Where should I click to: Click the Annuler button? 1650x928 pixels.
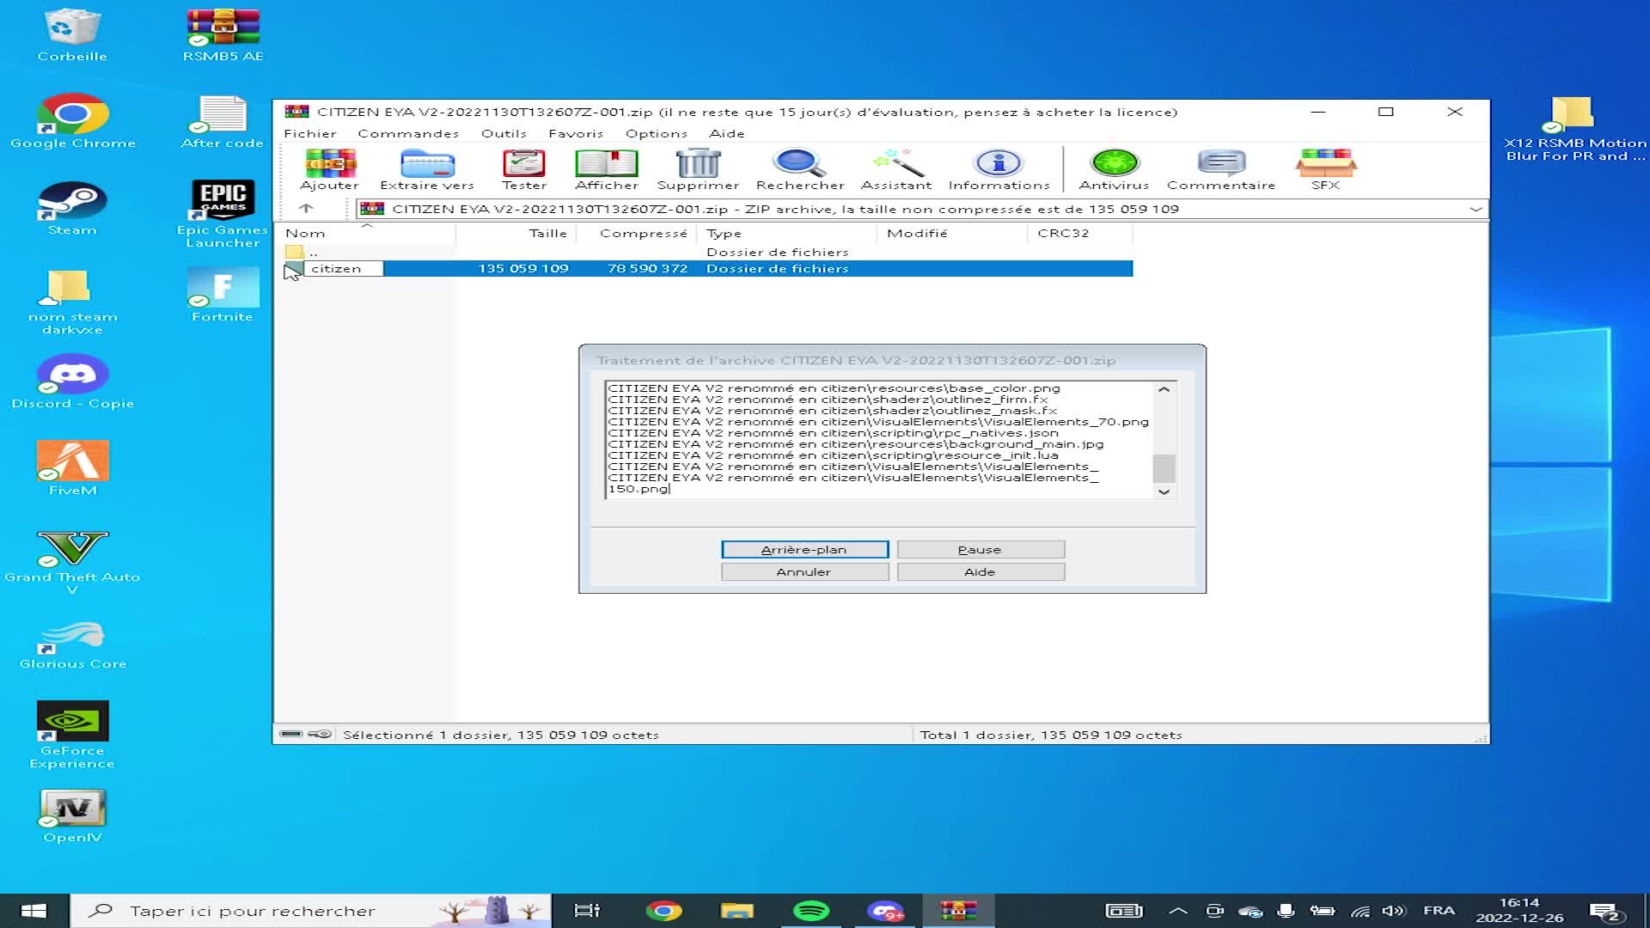(x=804, y=572)
